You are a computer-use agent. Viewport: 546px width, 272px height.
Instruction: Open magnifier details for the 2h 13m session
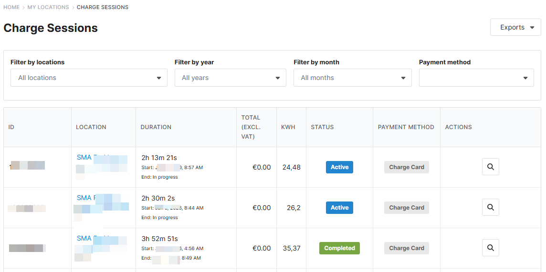(x=490, y=167)
